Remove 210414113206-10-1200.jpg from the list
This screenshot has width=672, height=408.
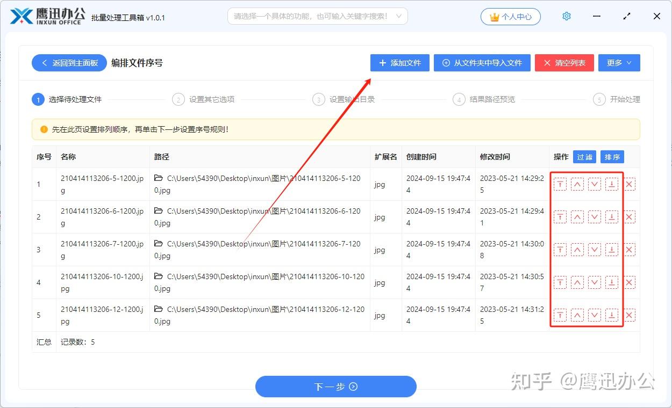tap(630, 282)
